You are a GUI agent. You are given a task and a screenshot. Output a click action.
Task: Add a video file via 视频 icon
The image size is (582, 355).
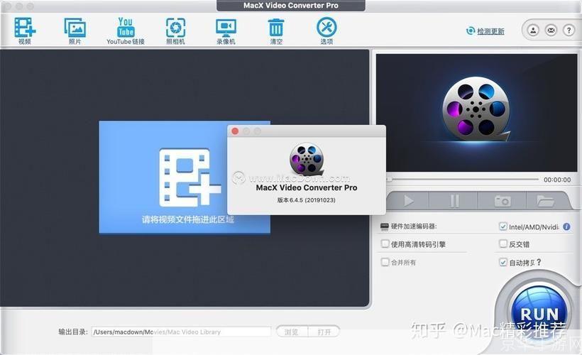pos(25,31)
